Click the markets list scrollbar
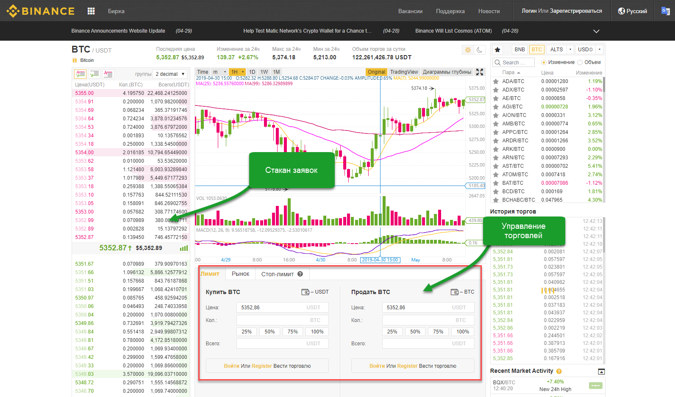 604,84
